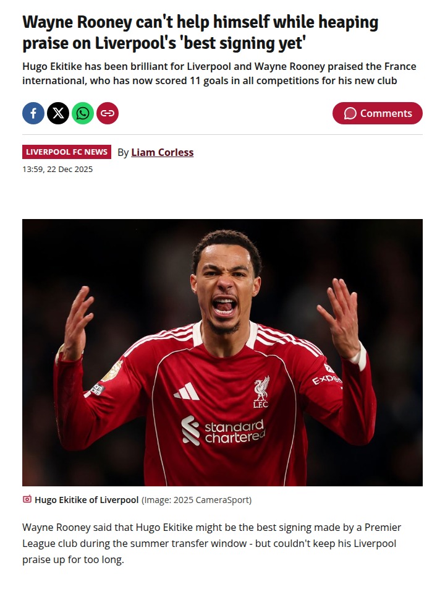This screenshot has height=594, width=445.
Task: Click the word 'By' before author name
Action: (123, 152)
